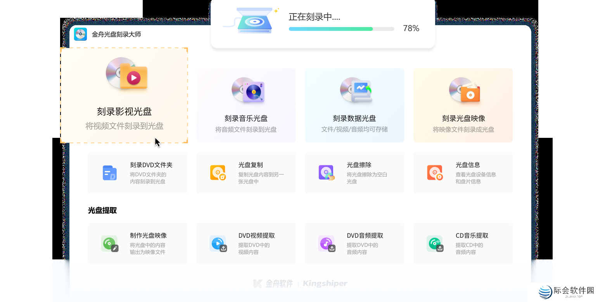Select the 刻录光盘映像 image burning icon

pyautogui.click(x=465, y=90)
